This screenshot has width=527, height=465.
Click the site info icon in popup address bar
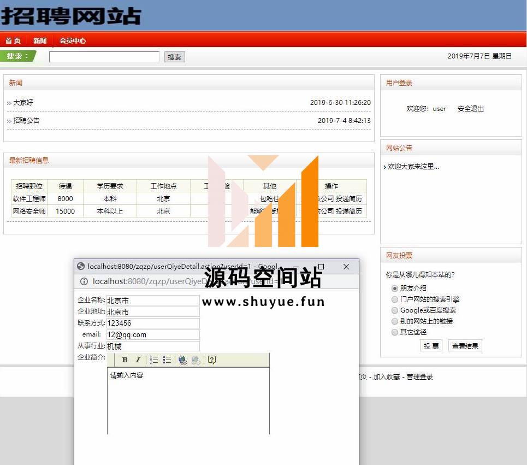pos(84,281)
